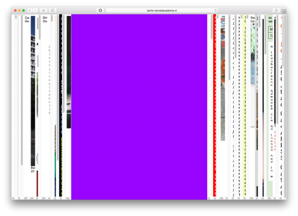
Task: Click the green foliage photo strip
Action: coord(253,55)
